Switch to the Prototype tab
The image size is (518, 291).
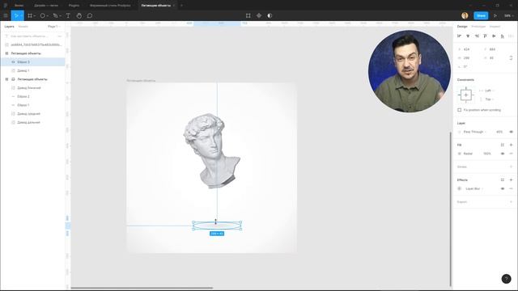[478, 27]
